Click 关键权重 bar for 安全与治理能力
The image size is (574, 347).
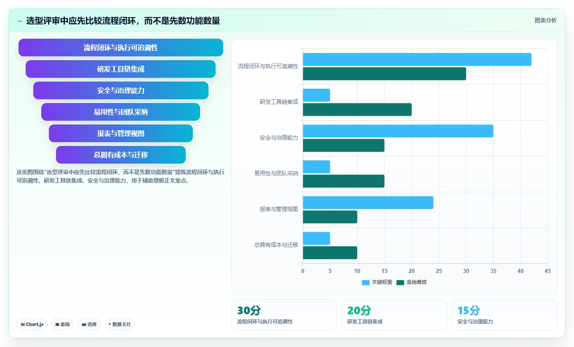pyautogui.click(x=398, y=131)
